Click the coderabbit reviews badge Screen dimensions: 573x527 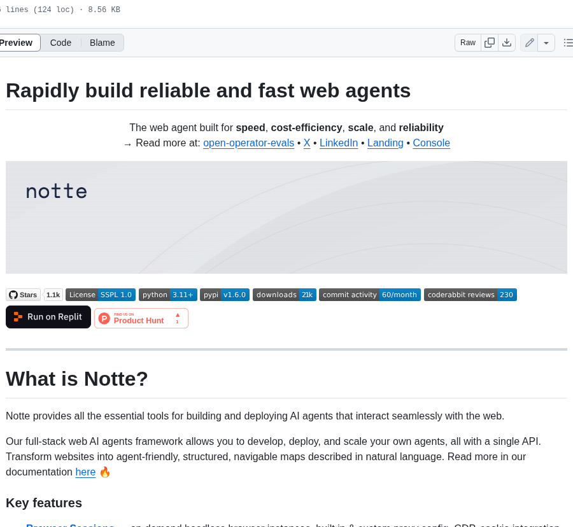tap(470, 294)
